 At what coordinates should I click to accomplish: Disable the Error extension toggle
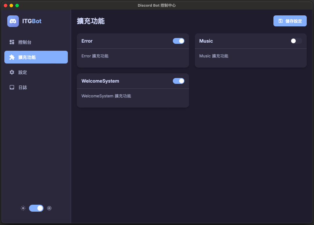pyautogui.click(x=178, y=41)
